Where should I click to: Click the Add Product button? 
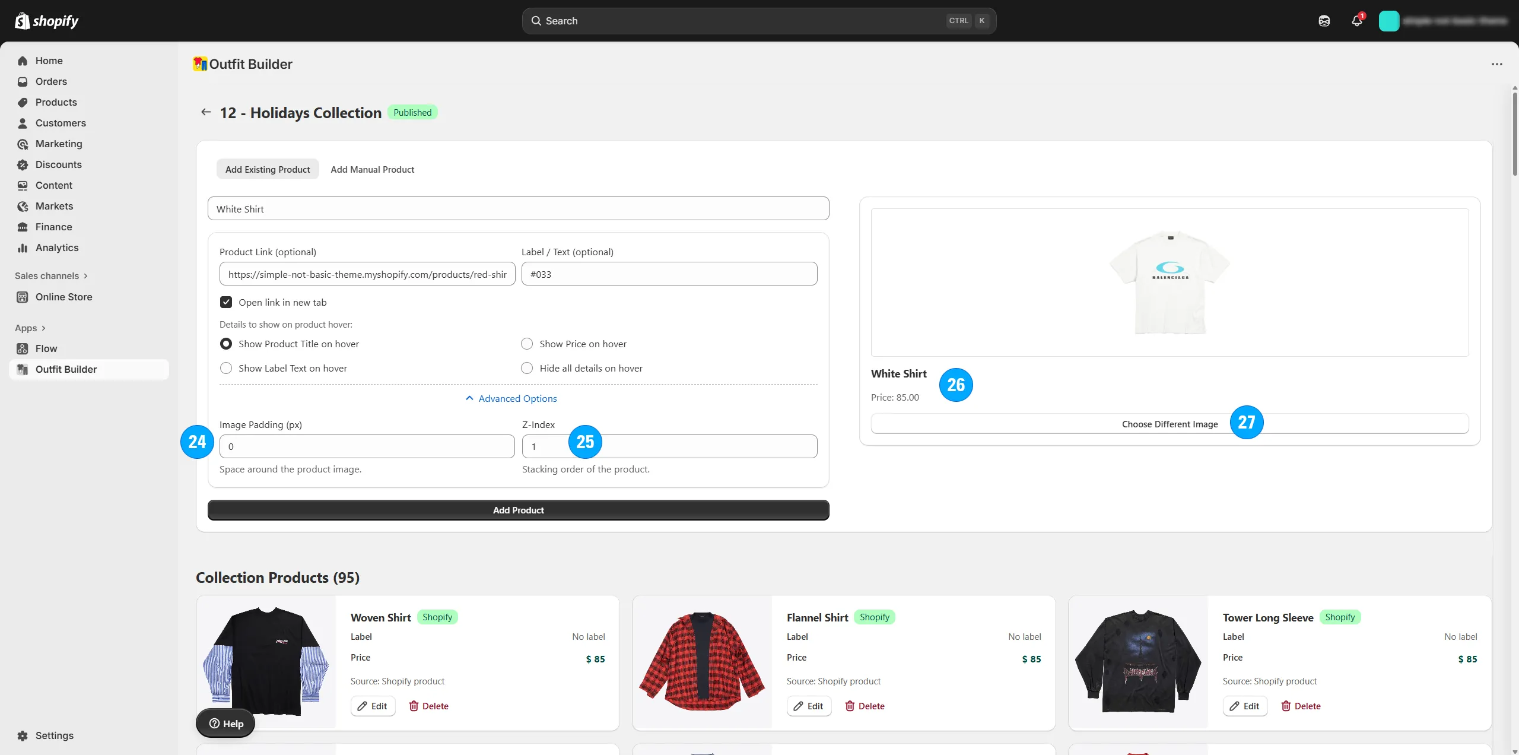(518, 510)
